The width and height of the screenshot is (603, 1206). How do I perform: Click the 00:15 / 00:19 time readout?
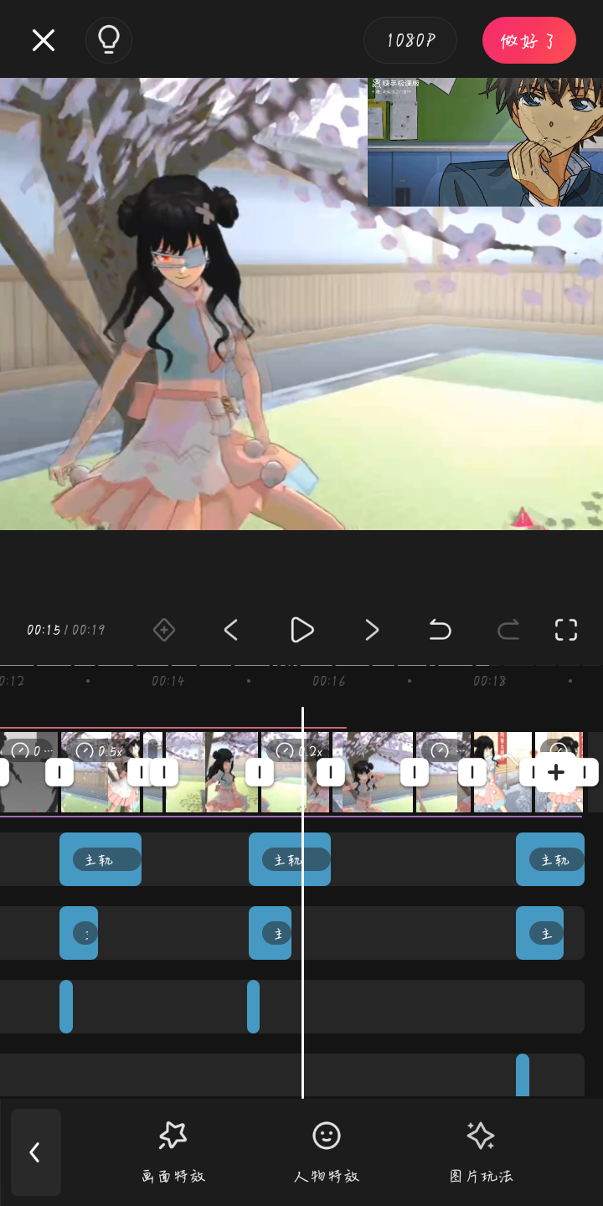point(65,630)
